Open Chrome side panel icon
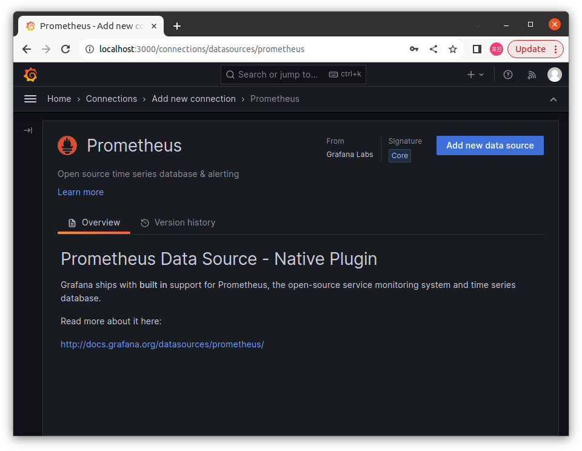This screenshot has width=582, height=451. pos(477,49)
